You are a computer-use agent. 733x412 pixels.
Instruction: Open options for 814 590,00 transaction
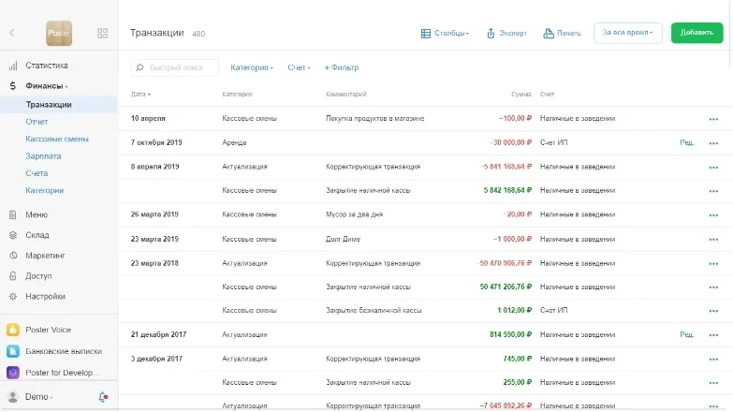tap(713, 335)
